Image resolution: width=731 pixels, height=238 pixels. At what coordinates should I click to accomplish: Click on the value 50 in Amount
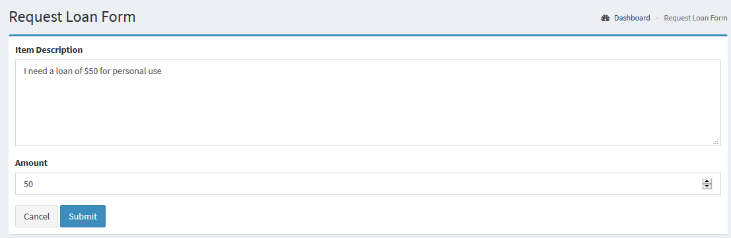(x=28, y=184)
